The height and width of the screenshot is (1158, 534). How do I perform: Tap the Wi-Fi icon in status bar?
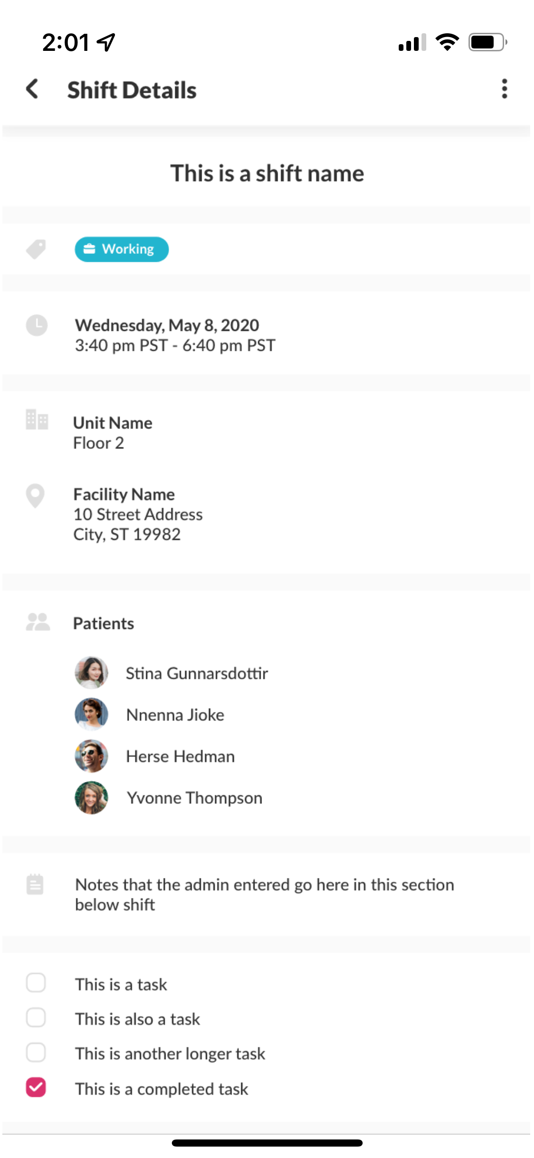(447, 42)
